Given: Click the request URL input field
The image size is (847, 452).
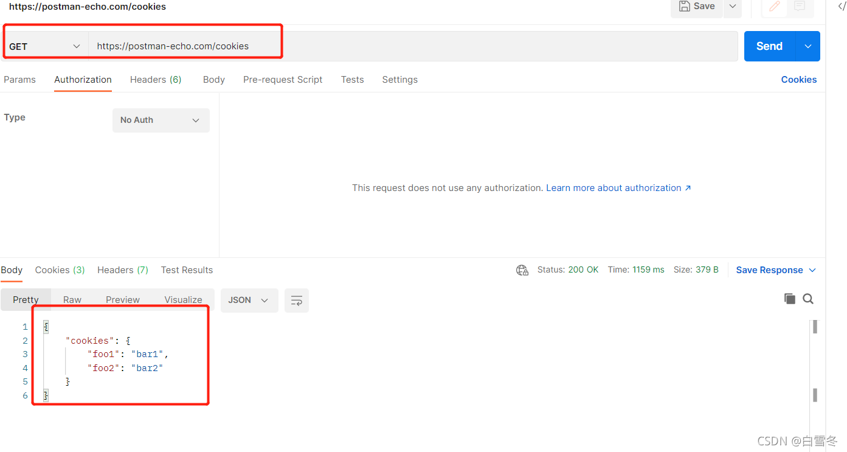Looking at the screenshot, I should 413,46.
